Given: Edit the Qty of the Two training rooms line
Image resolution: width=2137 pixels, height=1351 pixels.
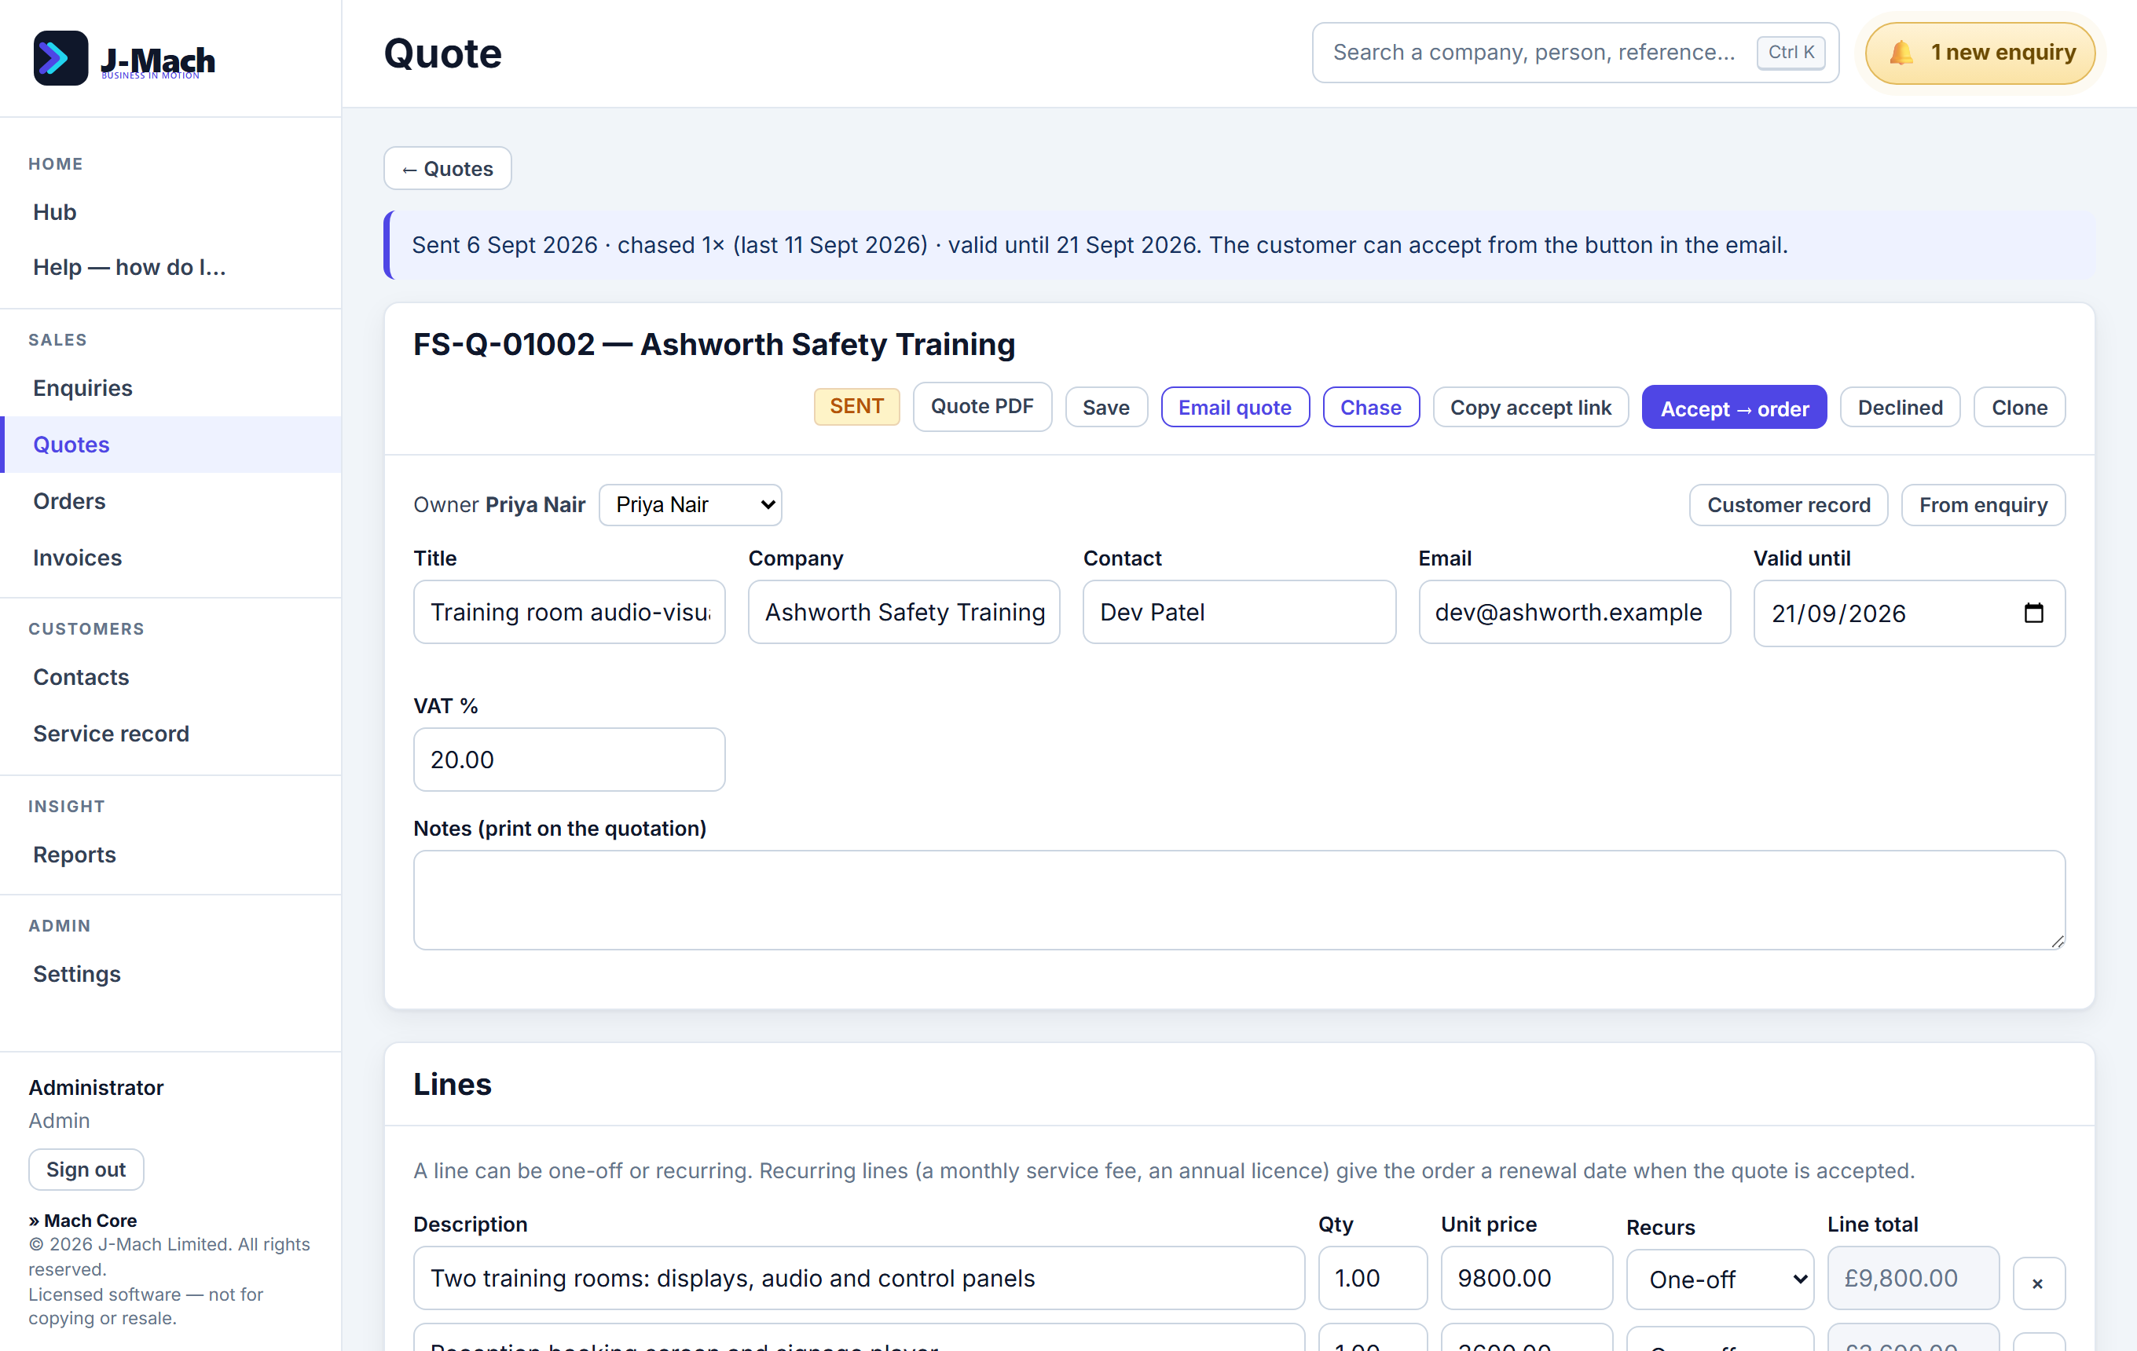Looking at the screenshot, I should [x=1372, y=1278].
